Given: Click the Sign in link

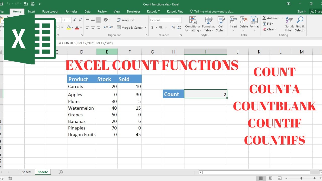Looking at the screenshot, I should point(302,12).
